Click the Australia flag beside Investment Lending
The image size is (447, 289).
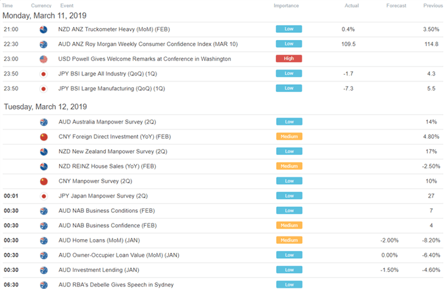[43, 270]
